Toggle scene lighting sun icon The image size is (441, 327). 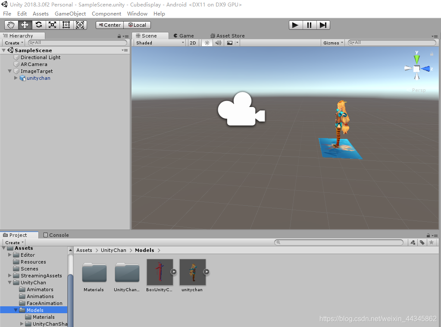tap(207, 43)
